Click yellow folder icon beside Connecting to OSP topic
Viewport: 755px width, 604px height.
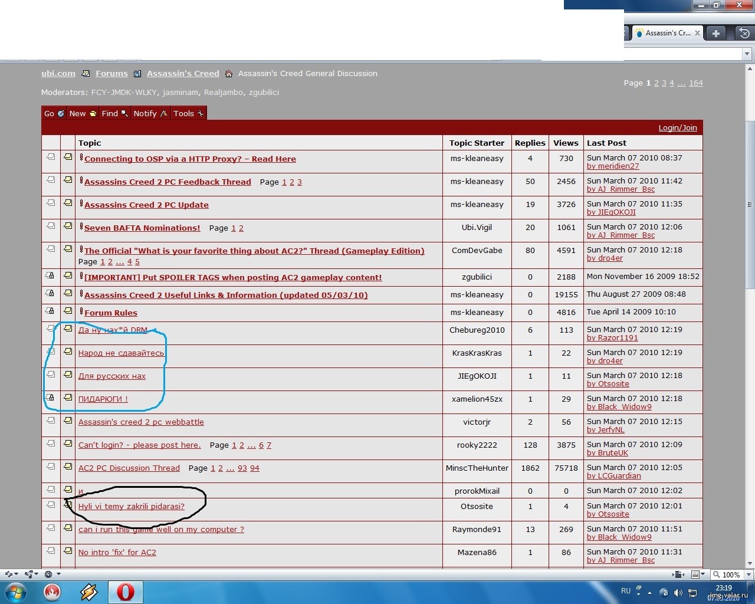68,157
